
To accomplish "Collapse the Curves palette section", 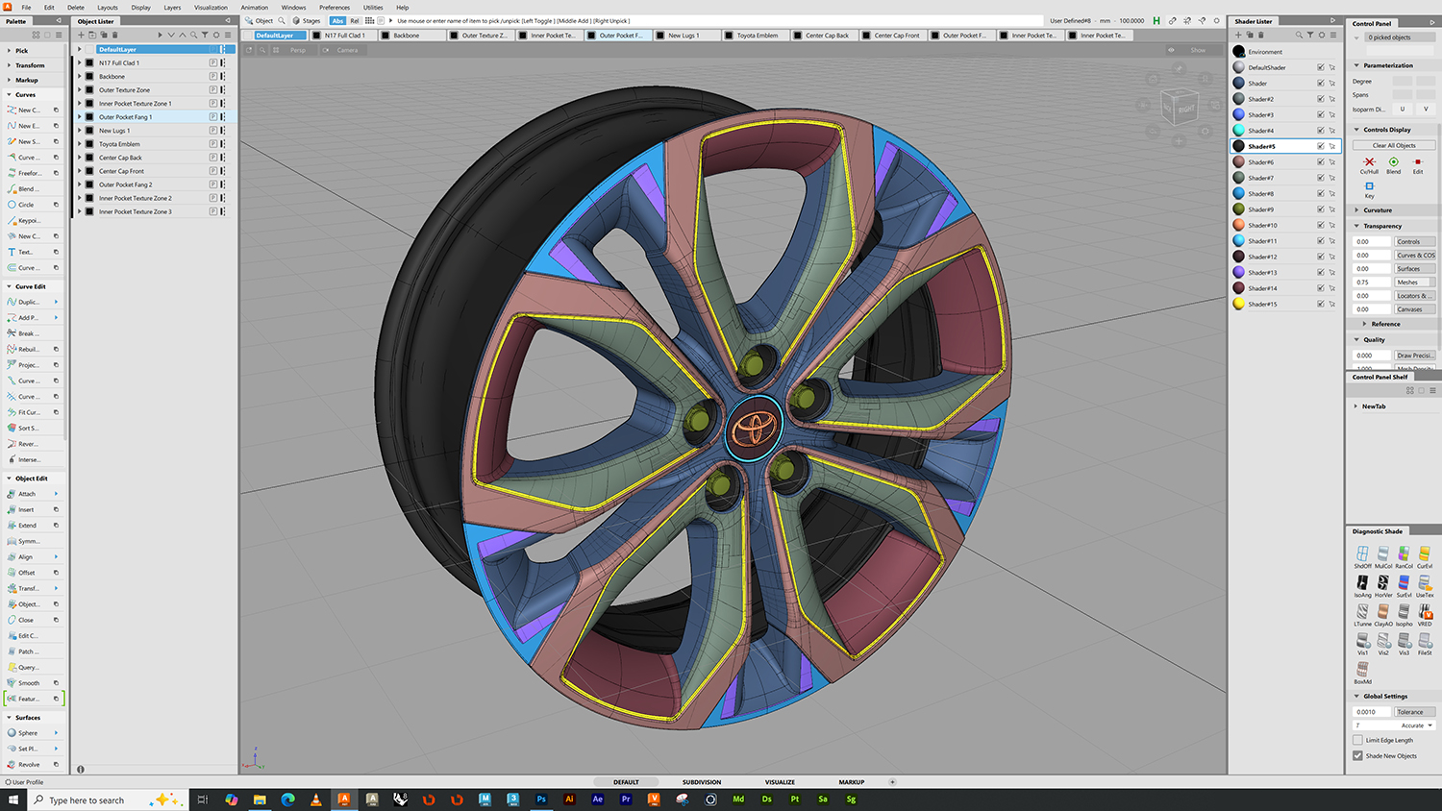I will point(10,94).
